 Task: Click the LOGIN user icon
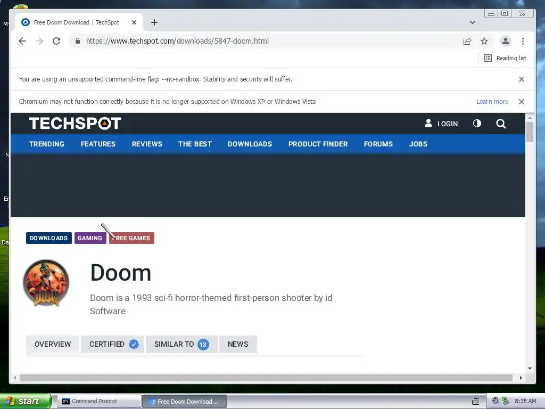click(x=428, y=123)
